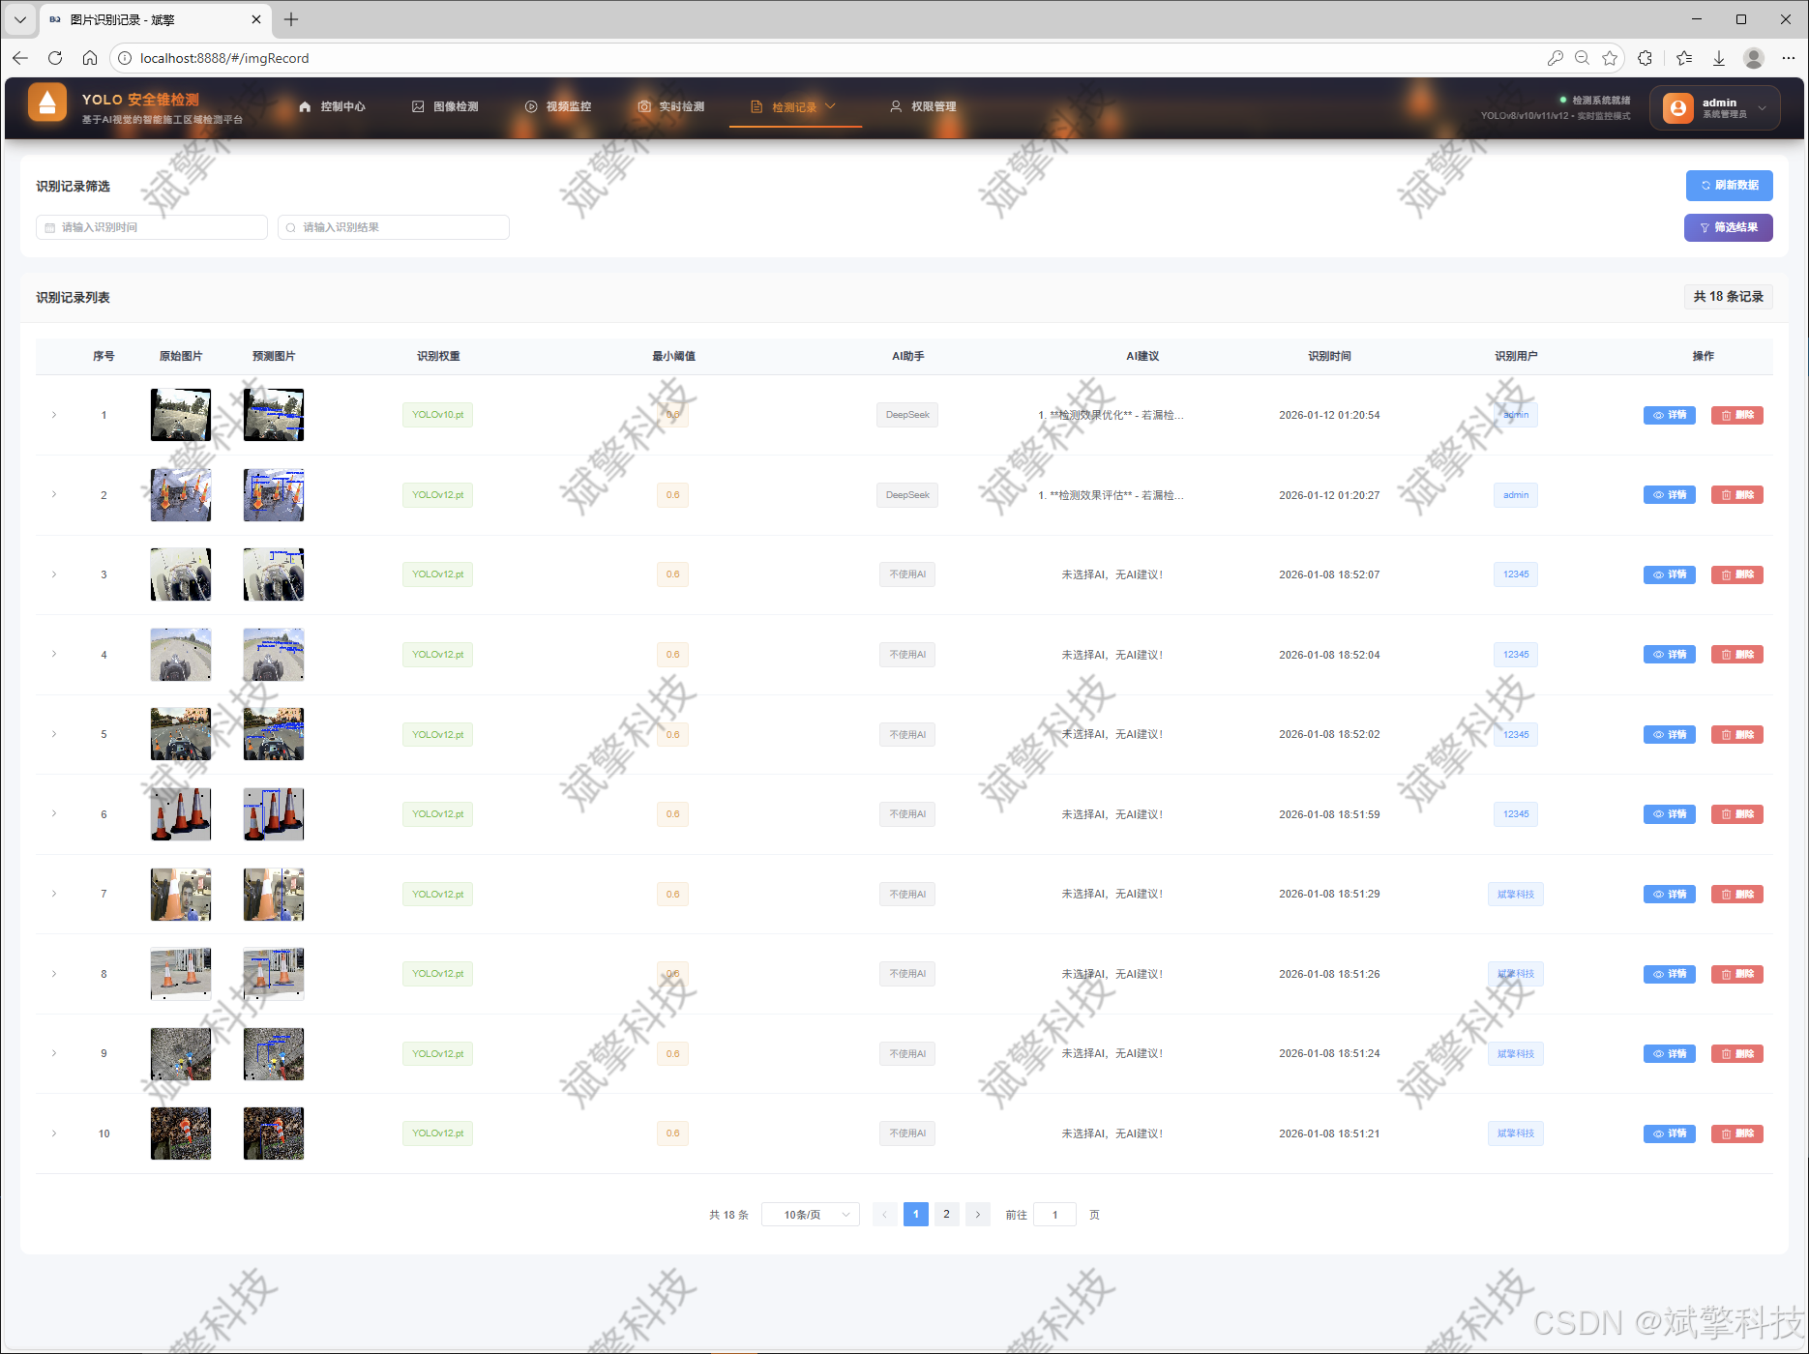This screenshot has width=1809, height=1354.
Task: Open the 权限管理 menu
Action: pyautogui.click(x=923, y=106)
